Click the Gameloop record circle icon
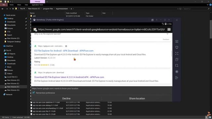Screen dimensions: 212x119 [x=177, y=72]
